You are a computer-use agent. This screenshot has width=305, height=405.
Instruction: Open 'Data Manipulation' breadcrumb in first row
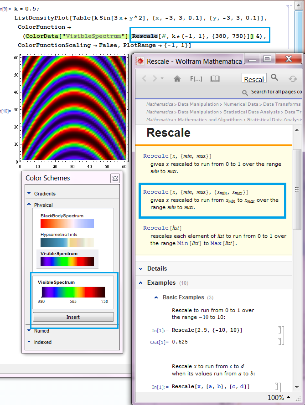[x=198, y=104]
